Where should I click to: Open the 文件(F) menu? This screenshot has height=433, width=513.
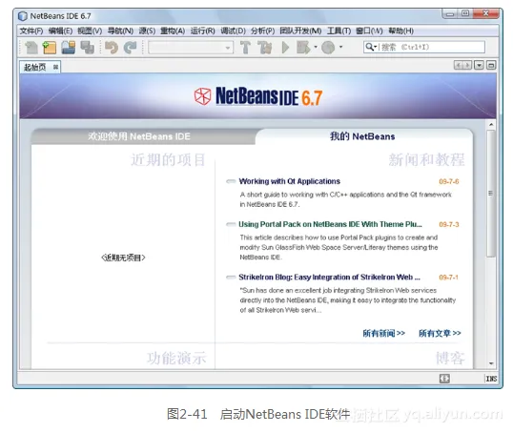31,31
